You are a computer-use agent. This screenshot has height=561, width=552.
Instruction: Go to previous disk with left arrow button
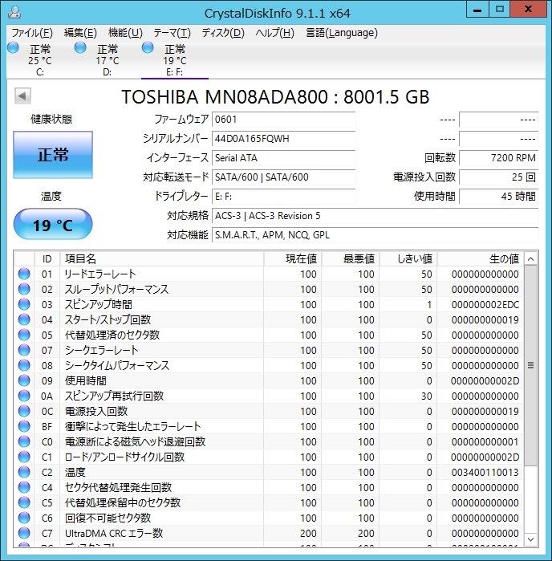point(22,96)
